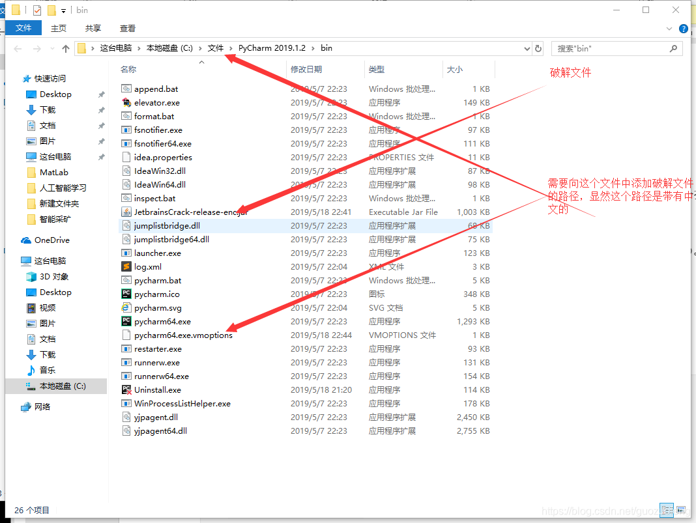696x523 pixels.
Task: Click PyCharm 2019.1.2 in the breadcrumb
Action: [272, 48]
